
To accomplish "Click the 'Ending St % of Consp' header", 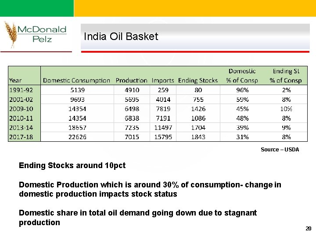I will coord(286,76).
